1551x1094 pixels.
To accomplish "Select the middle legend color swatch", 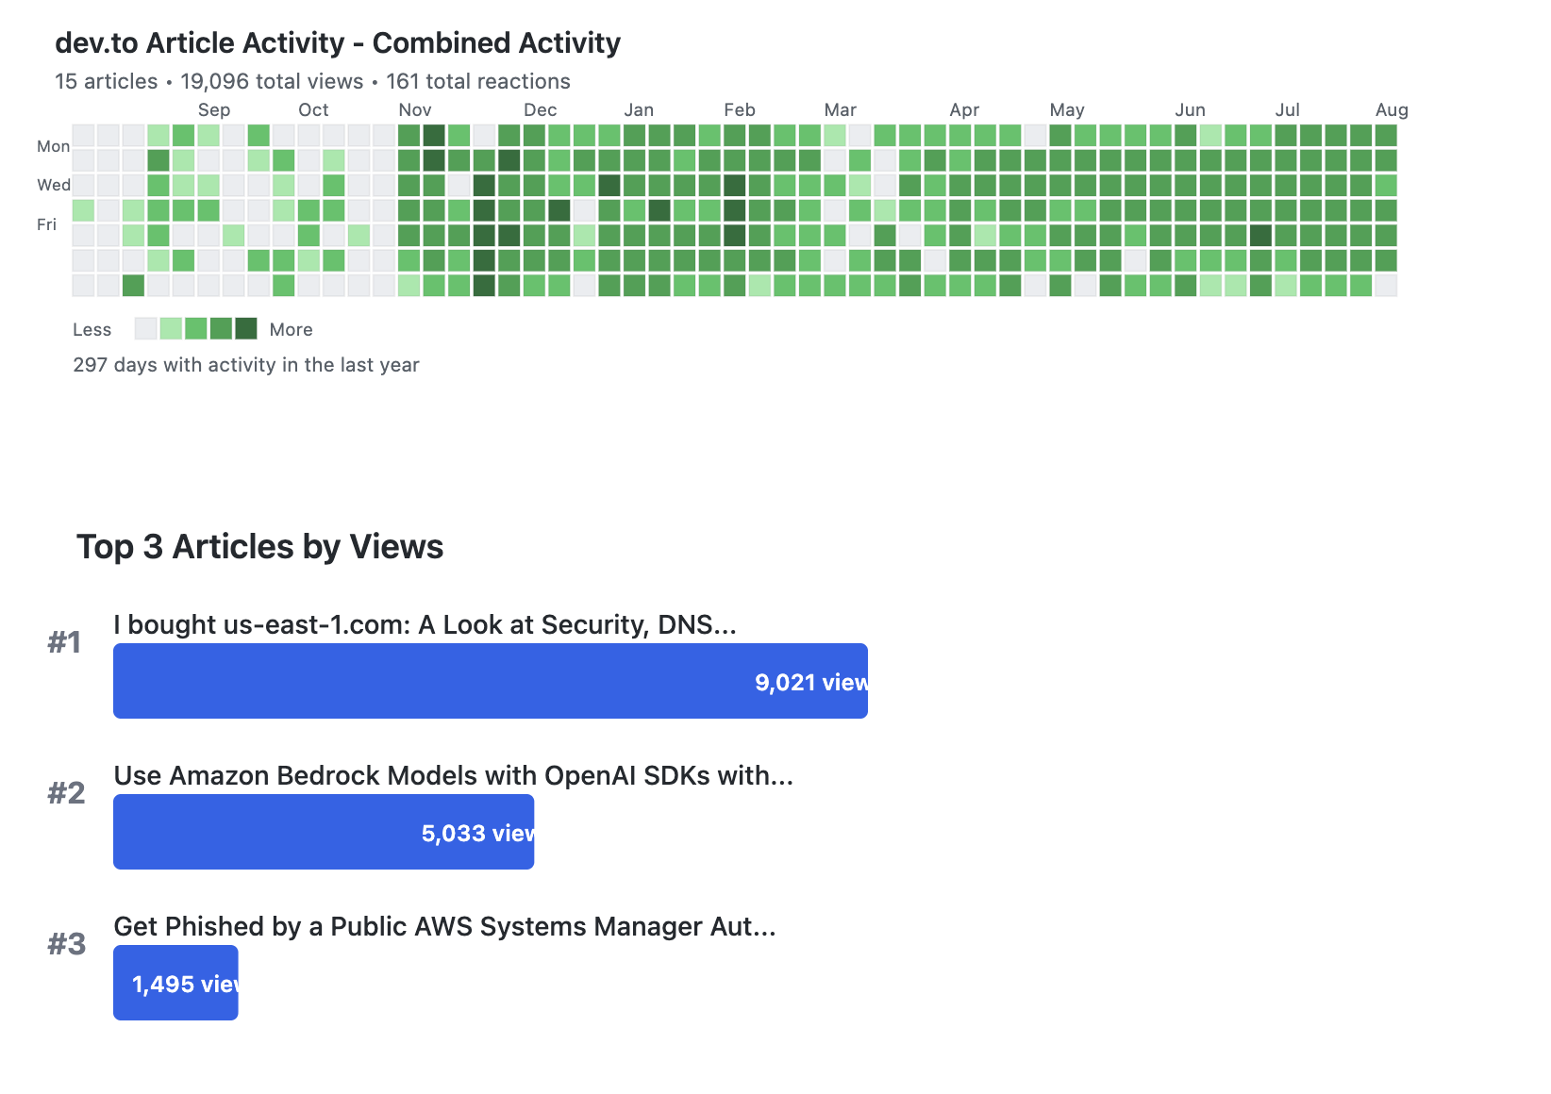I will [195, 328].
